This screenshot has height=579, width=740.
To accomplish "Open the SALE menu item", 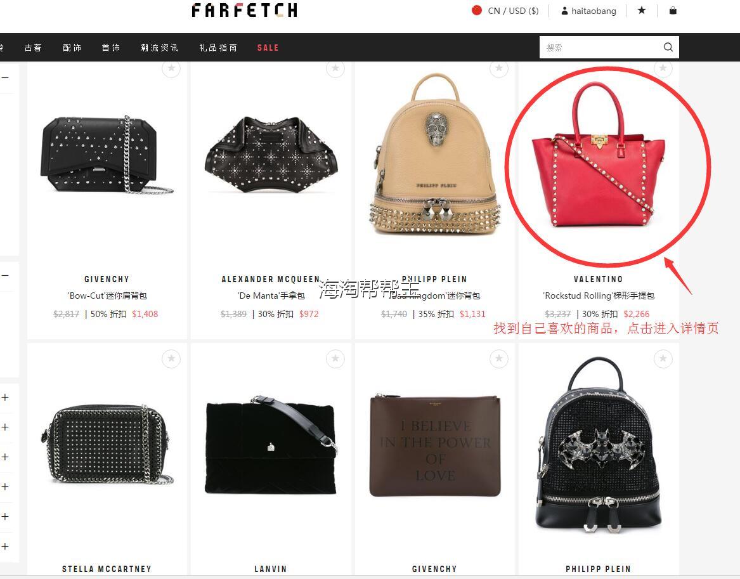I will point(268,48).
